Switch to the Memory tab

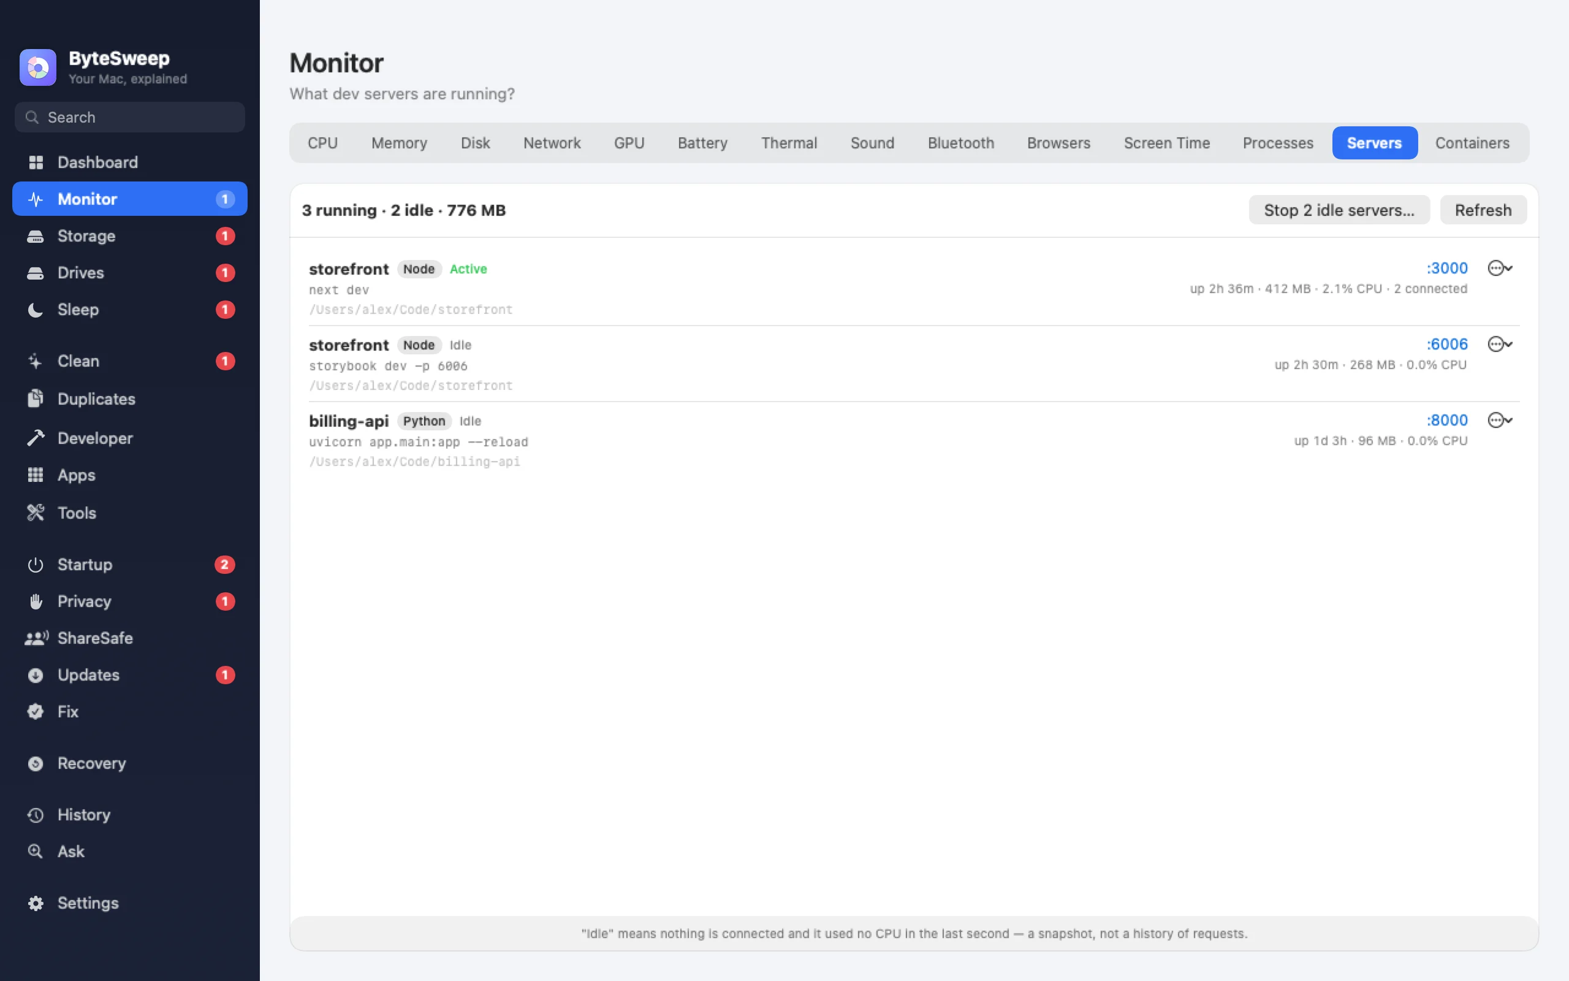(400, 143)
